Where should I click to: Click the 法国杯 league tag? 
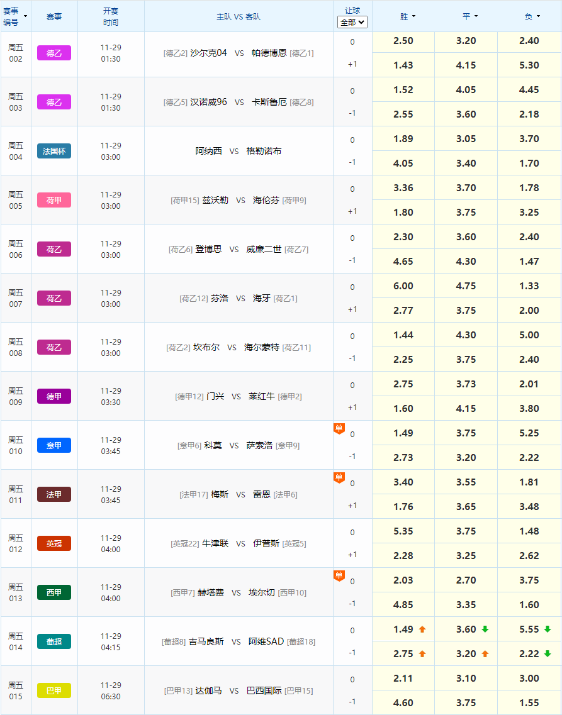(x=54, y=151)
